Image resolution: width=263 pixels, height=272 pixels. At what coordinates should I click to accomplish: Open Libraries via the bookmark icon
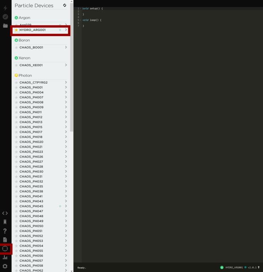(5, 222)
